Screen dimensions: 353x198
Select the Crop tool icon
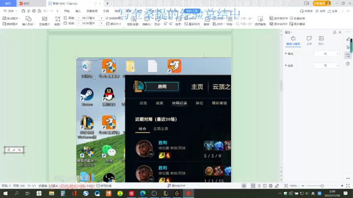tap(58, 19)
